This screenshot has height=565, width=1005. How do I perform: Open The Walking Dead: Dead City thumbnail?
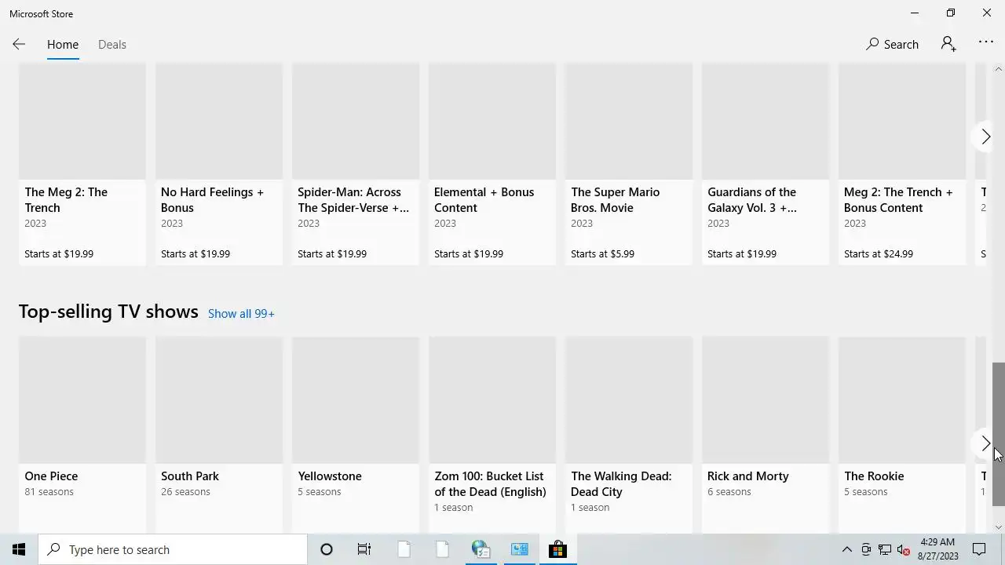point(629,400)
